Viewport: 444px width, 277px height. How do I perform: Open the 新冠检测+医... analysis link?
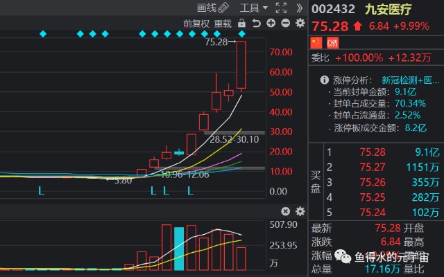point(411,80)
